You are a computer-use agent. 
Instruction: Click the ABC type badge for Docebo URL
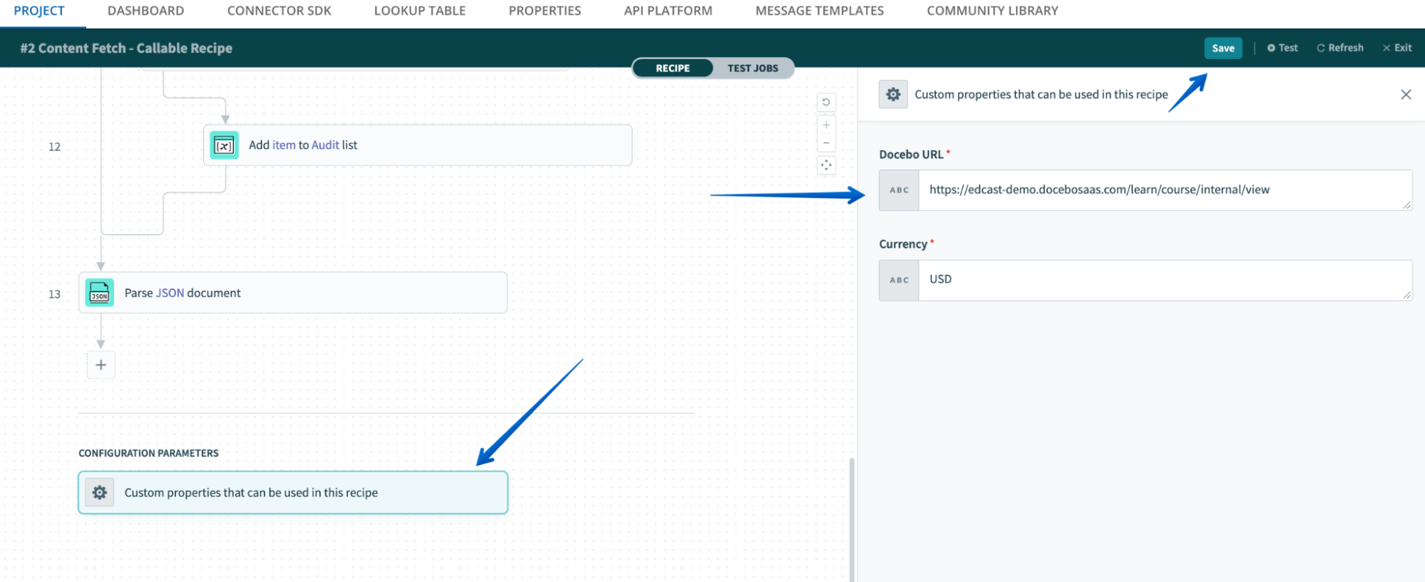coord(899,190)
